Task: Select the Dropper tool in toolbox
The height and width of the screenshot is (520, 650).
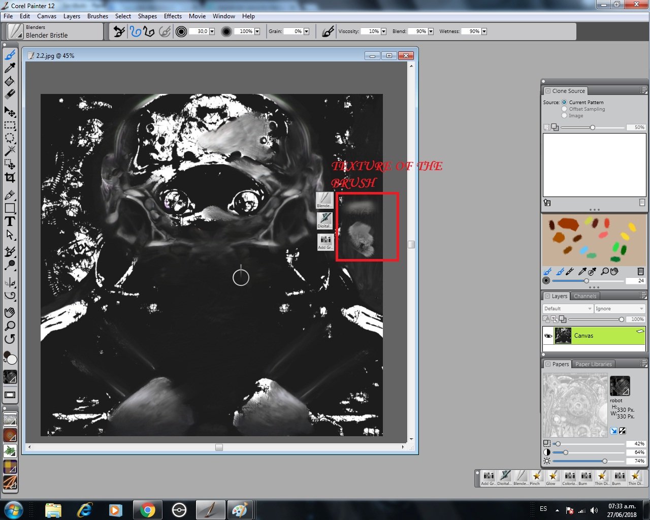Action: pos(10,68)
